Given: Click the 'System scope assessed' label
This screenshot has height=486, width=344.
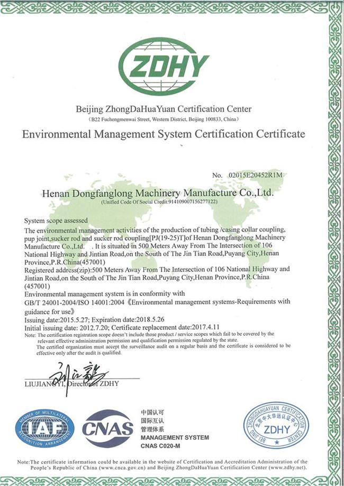Looking at the screenshot, I should point(56,221).
